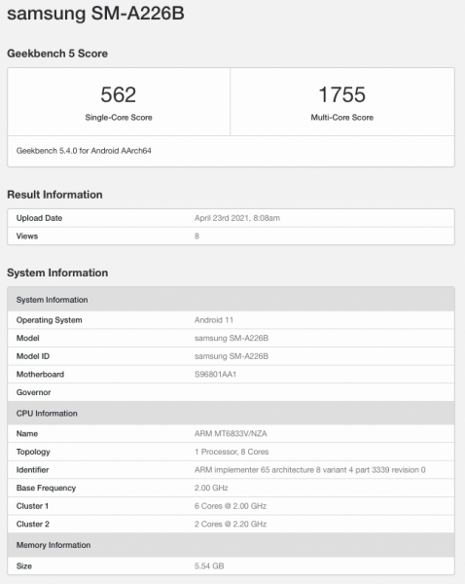Viewport: 465px width, 584px height.
Task: Click the Identifier row ARM implementer text
Action: click(309, 470)
